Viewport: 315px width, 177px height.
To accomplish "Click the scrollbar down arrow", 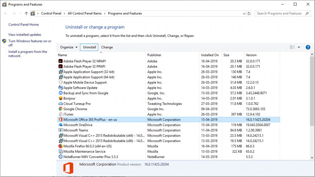I will click(x=312, y=158).
